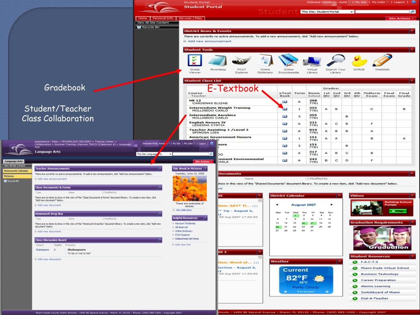Open Dial-A-Teacher resource link
Screen dimensions: 420x315
pos(374,299)
